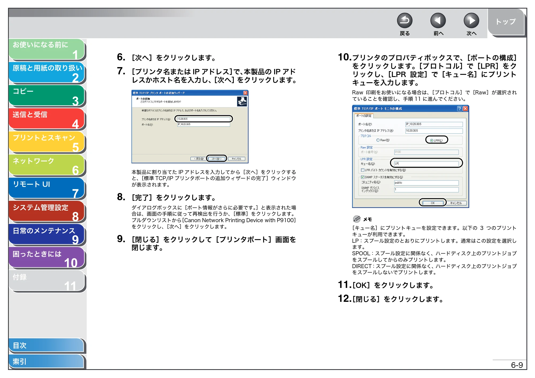Click キャンセル in the port wizard dialog
This screenshot has width=535, height=378.
236,159
